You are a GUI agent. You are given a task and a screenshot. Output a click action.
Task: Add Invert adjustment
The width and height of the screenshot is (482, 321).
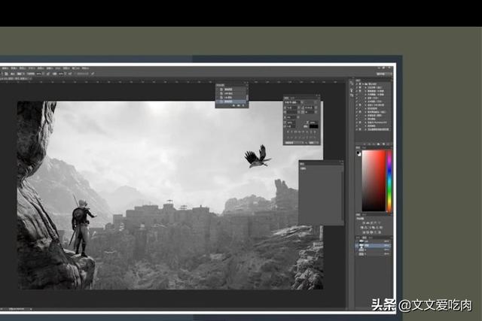tap(364, 232)
